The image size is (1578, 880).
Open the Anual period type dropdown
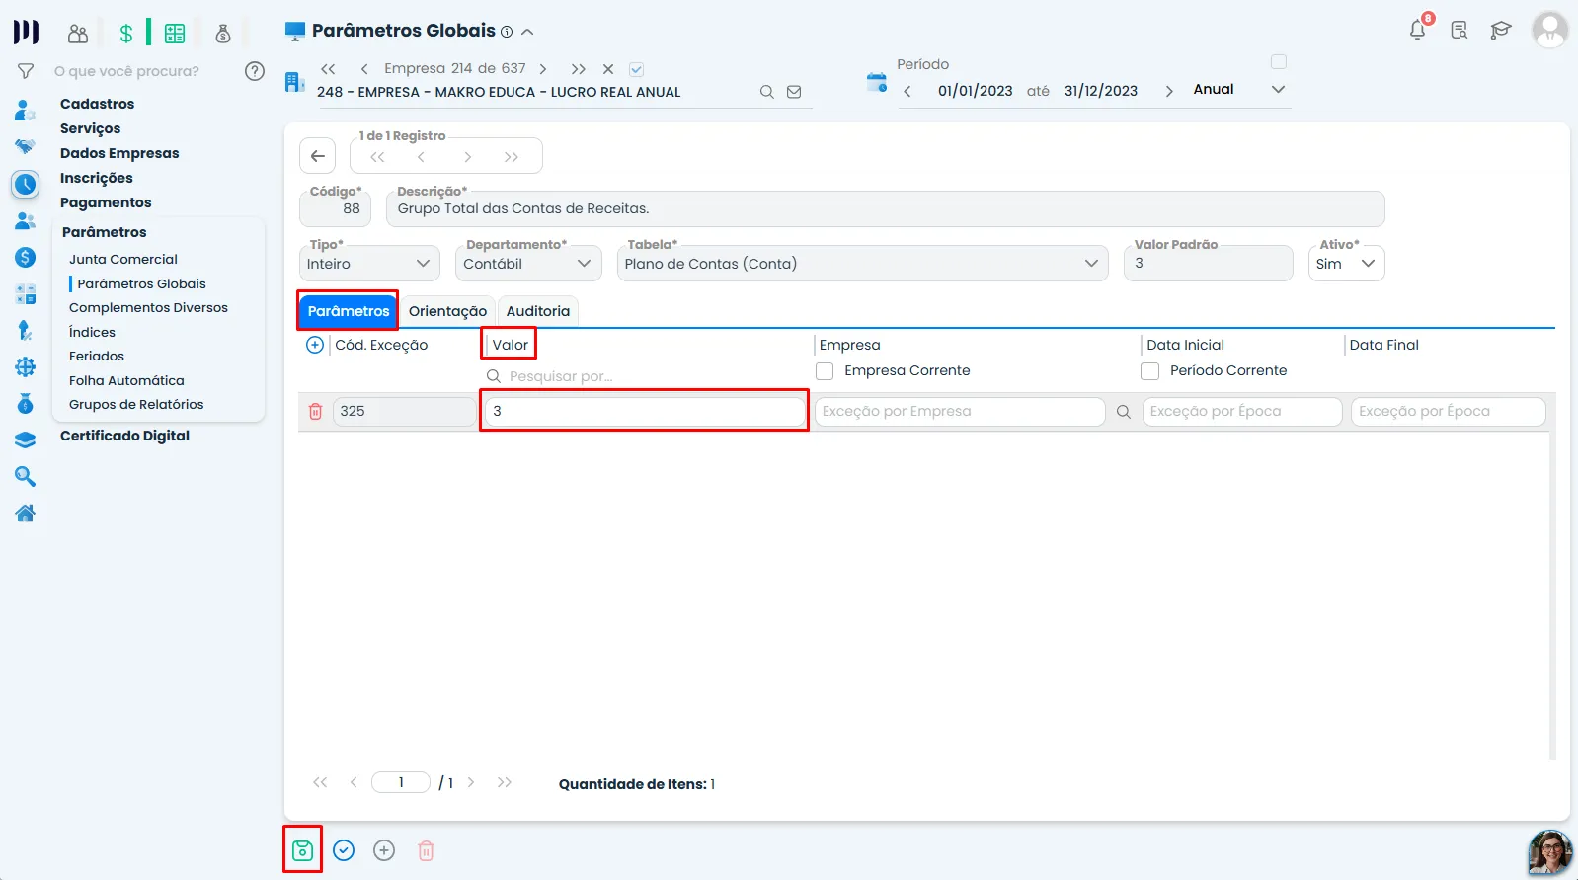[x=1239, y=90]
